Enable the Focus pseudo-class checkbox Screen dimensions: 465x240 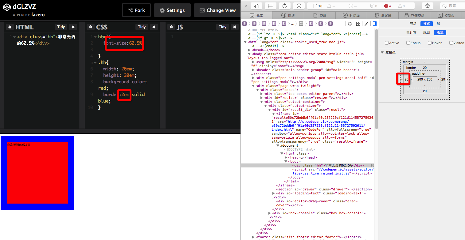point(408,43)
